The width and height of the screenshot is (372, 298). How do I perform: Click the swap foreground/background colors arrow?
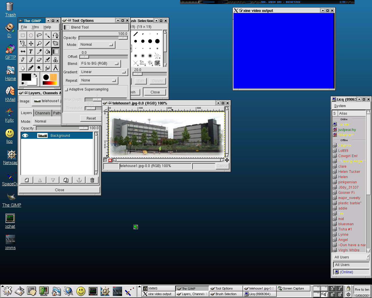click(35, 75)
